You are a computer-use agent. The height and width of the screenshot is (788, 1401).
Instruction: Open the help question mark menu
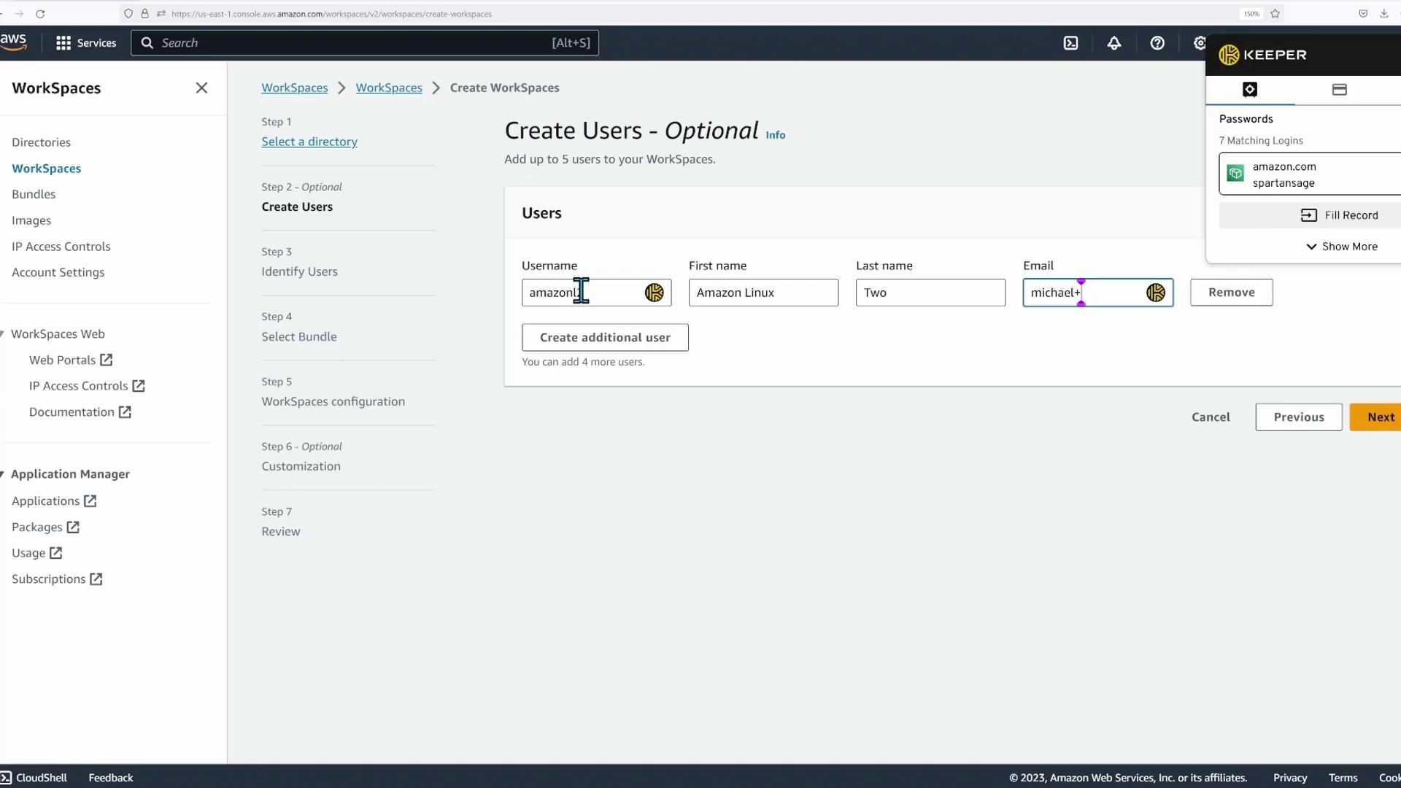(1157, 43)
